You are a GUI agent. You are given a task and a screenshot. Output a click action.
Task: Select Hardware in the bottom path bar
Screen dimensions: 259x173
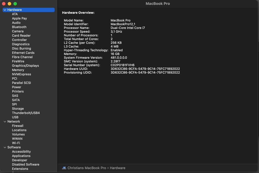[117, 168]
